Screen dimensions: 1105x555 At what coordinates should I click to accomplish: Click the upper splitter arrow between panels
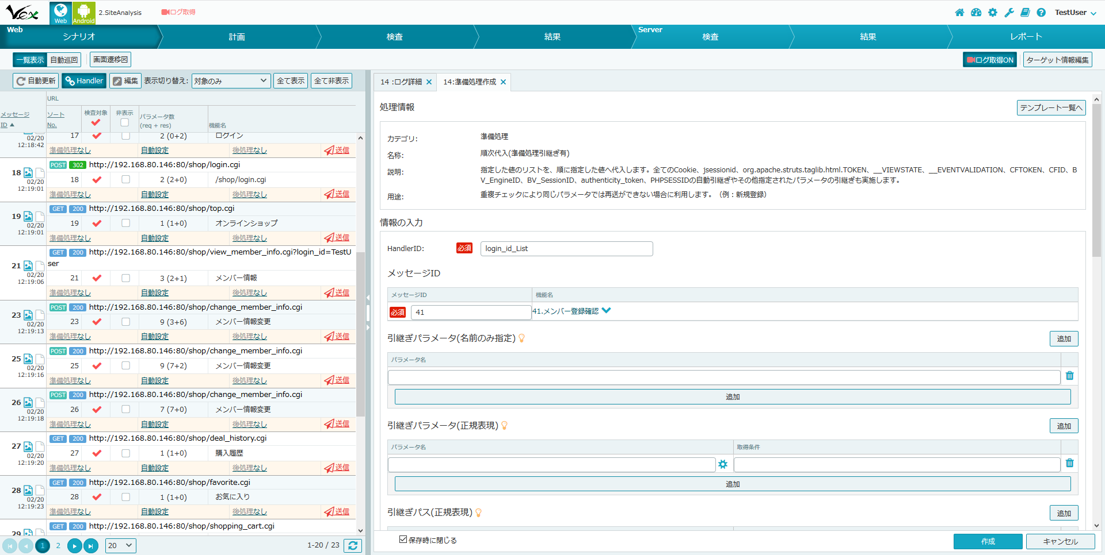(x=368, y=298)
